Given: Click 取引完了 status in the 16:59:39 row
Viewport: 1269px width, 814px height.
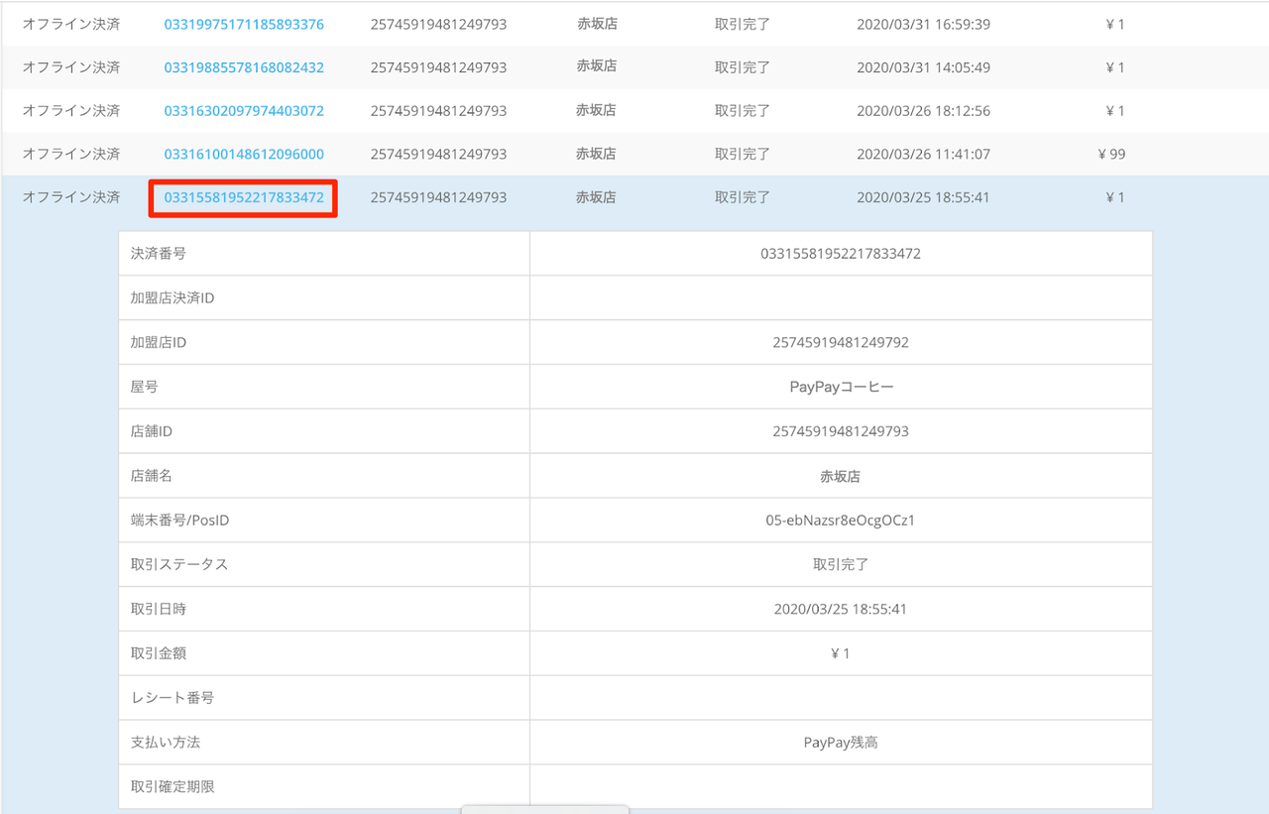Looking at the screenshot, I should tap(743, 24).
